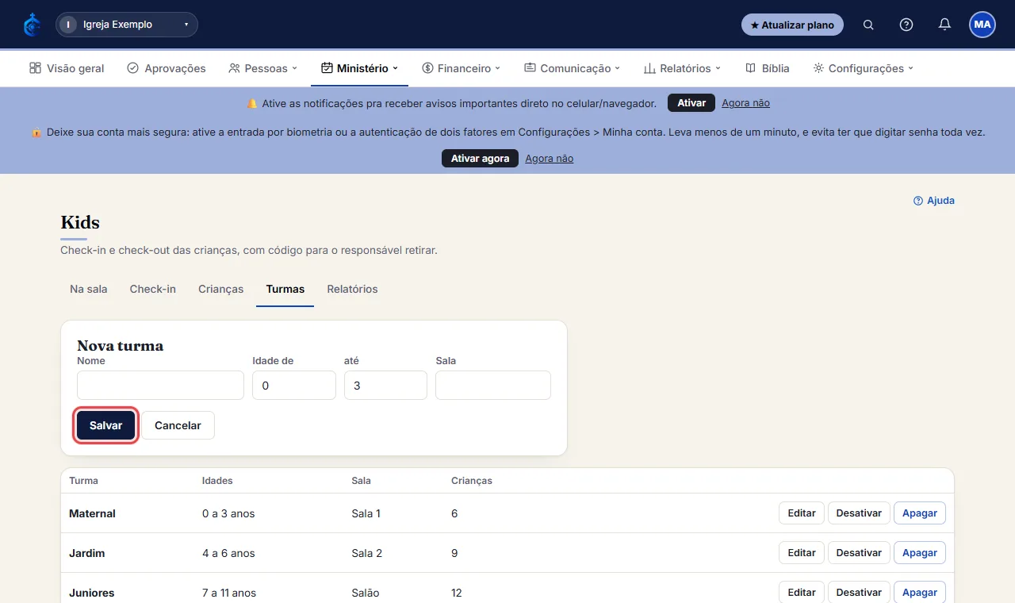This screenshot has width=1015, height=603.
Task: Delete the Jardim turma with Apagar
Action: point(920,553)
